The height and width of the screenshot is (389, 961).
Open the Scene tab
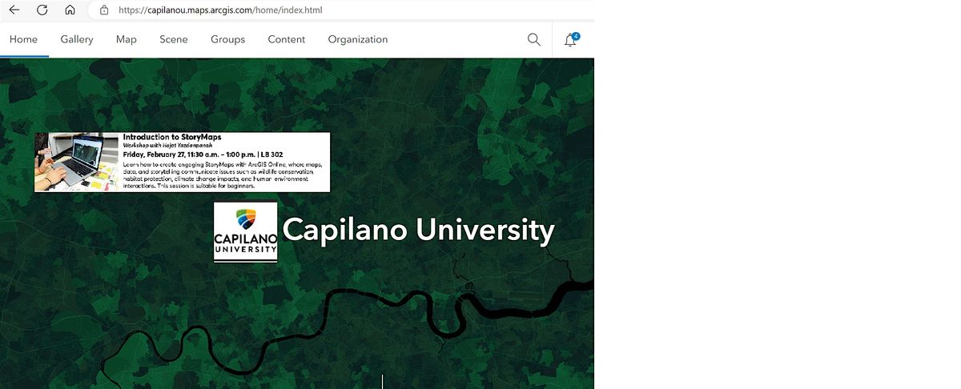(174, 39)
